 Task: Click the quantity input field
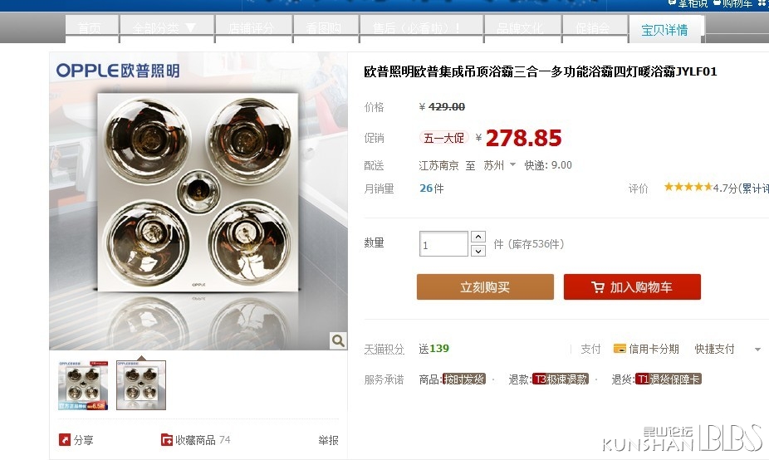[443, 244]
